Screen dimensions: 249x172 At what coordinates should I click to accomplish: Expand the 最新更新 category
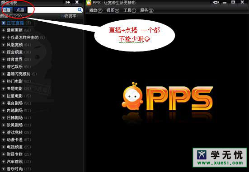(x=3, y=30)
